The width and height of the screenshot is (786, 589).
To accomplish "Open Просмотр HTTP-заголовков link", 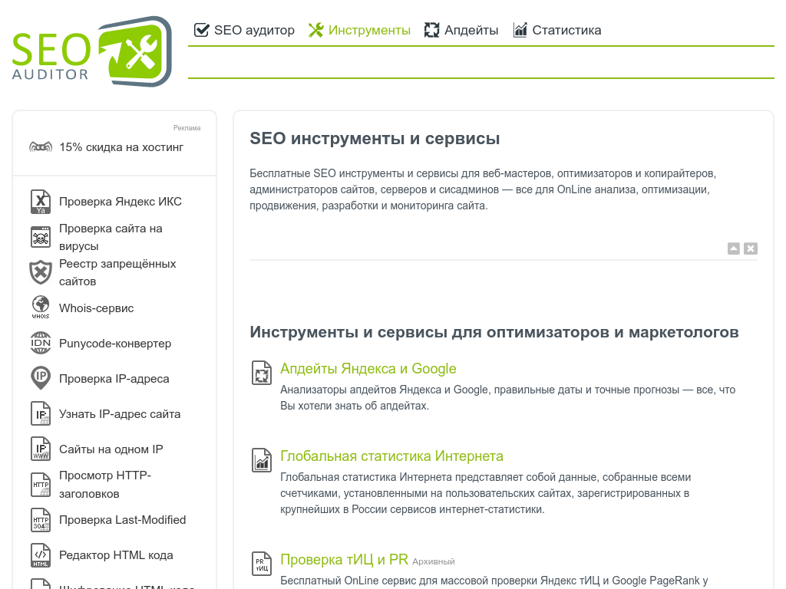I will coord(105,485).
